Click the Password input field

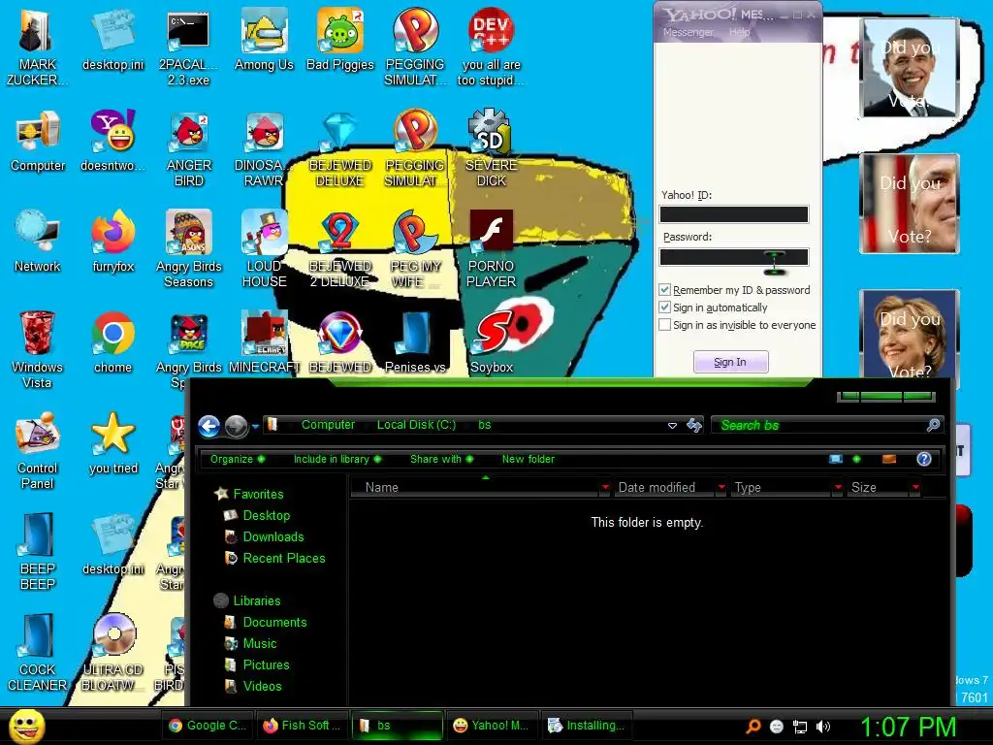tap(734, 256)
